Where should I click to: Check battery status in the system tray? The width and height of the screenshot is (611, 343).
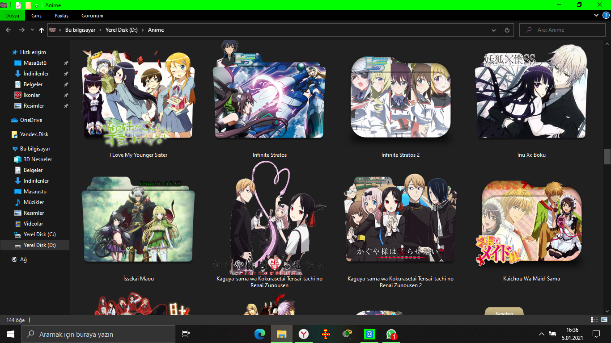point(552,334)
